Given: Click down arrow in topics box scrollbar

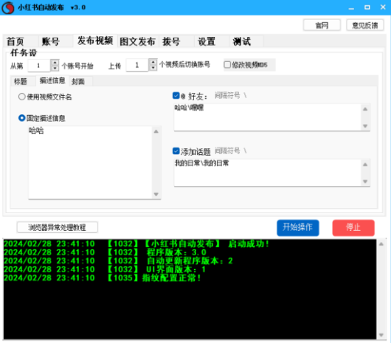Looking at the screenshot, I should 365,181.
